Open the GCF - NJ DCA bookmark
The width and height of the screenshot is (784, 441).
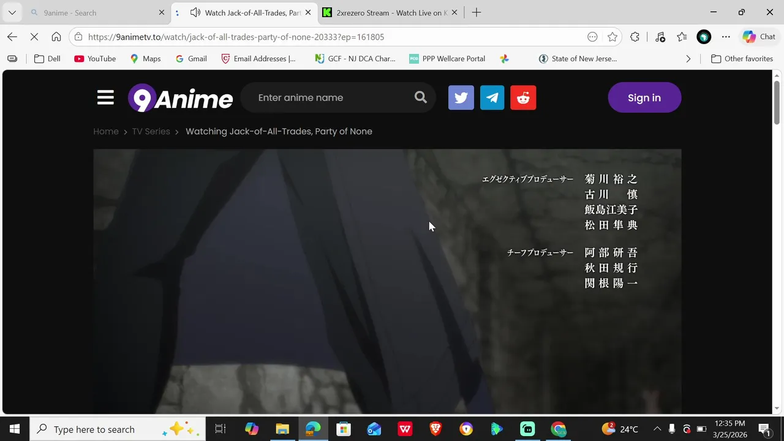point(355,59)
